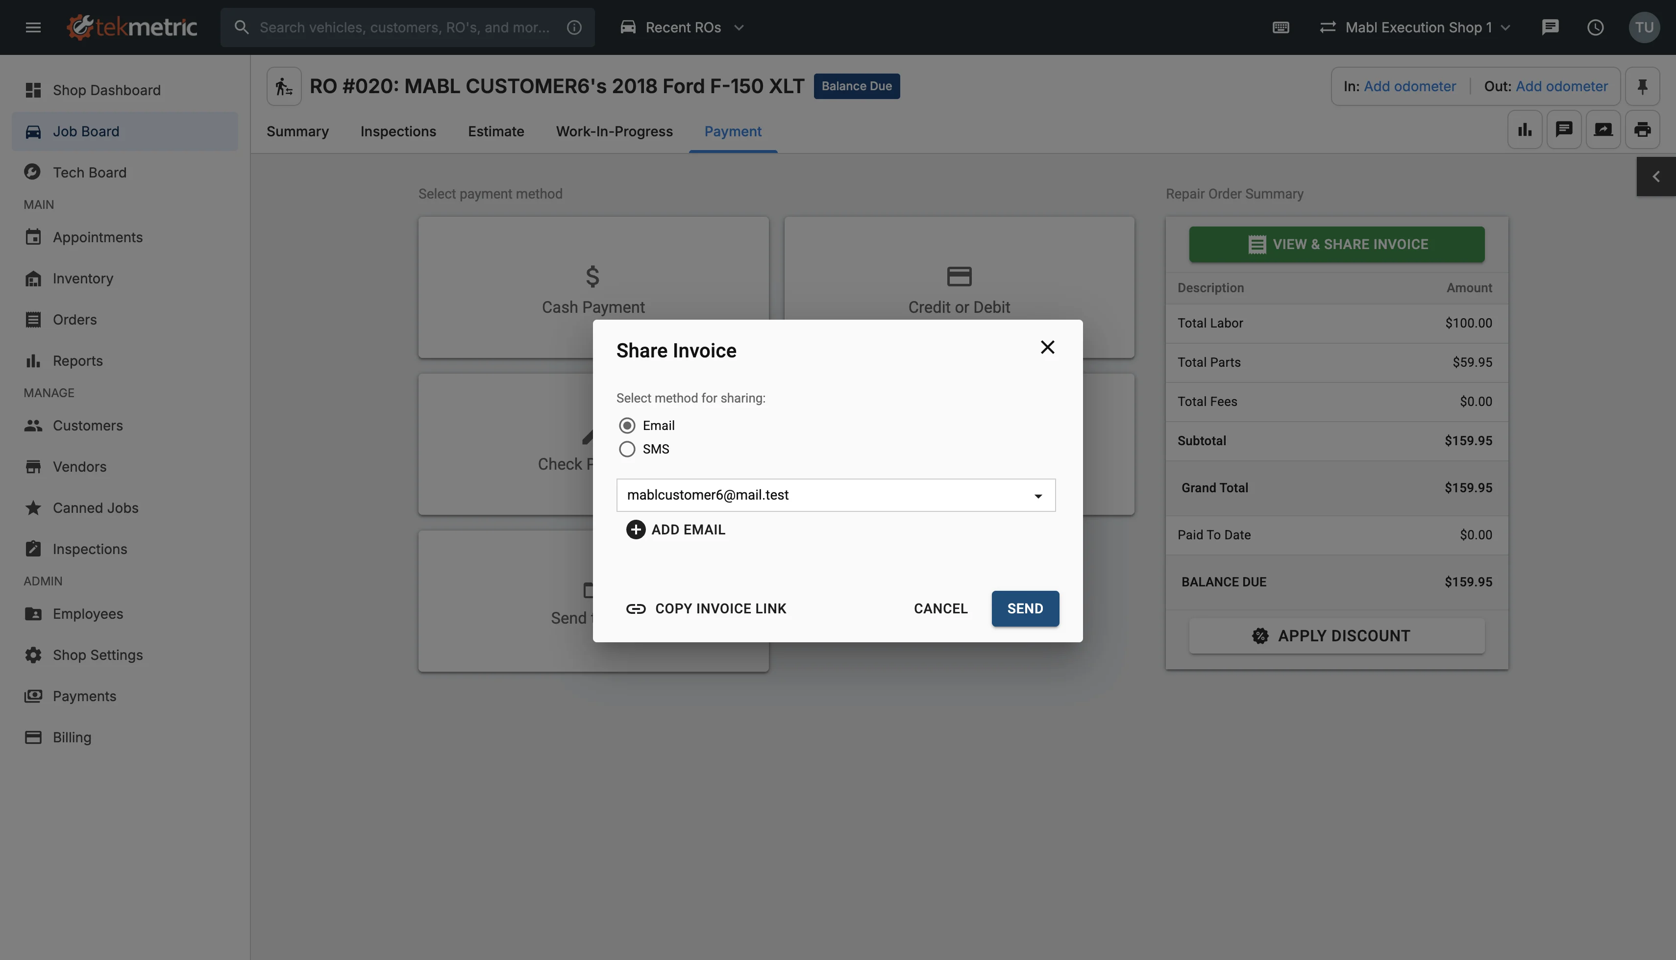The image size is (1676, 960).
Task: Click the Add Email plus icon
Action: [635, 530]
